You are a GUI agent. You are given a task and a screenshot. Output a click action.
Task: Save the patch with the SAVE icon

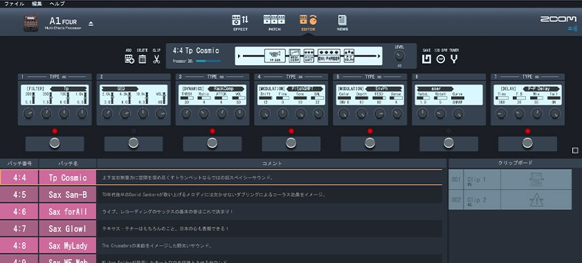[426, 59]
